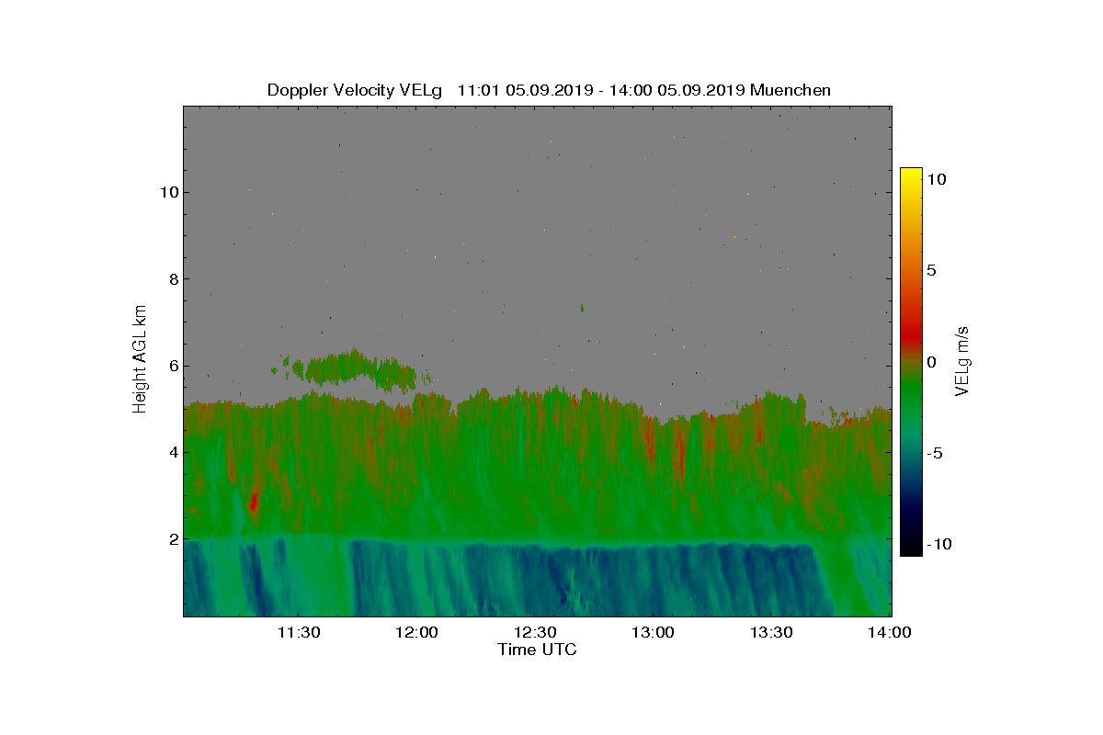The height and width of the screenshot is (735, 1103).
Task: Select the 12:00 time tick label
Action: (x=417, y=632)
